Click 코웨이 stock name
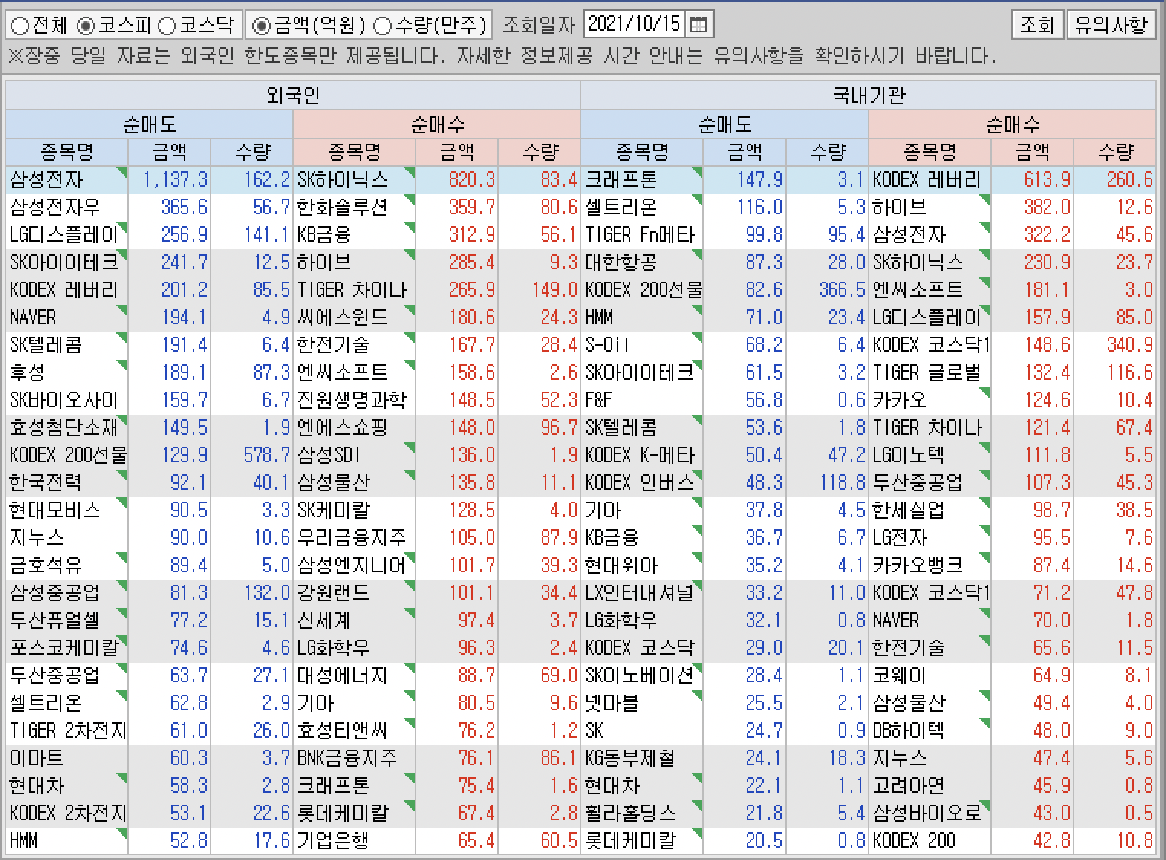1166x860 pixels. click(900, 676)
